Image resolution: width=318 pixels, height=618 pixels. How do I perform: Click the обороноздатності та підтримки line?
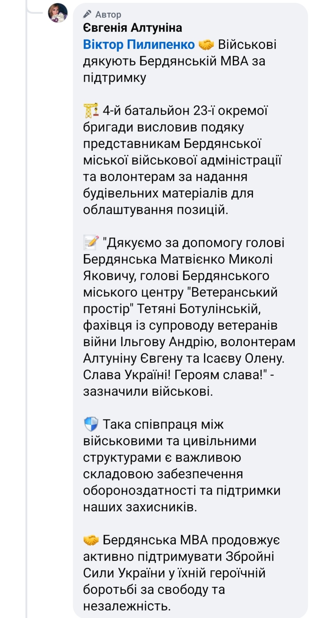[x=182, y=491]
